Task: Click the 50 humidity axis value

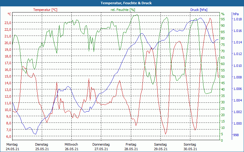Action: coord(223,77)
